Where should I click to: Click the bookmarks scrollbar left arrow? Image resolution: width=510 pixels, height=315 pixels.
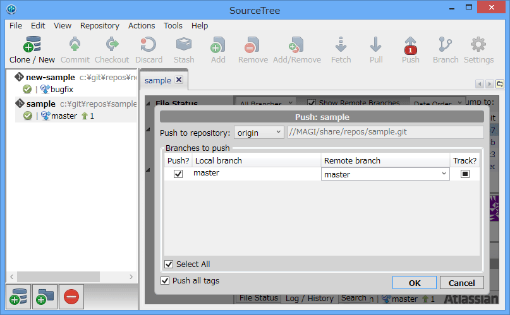pos(12,276)
